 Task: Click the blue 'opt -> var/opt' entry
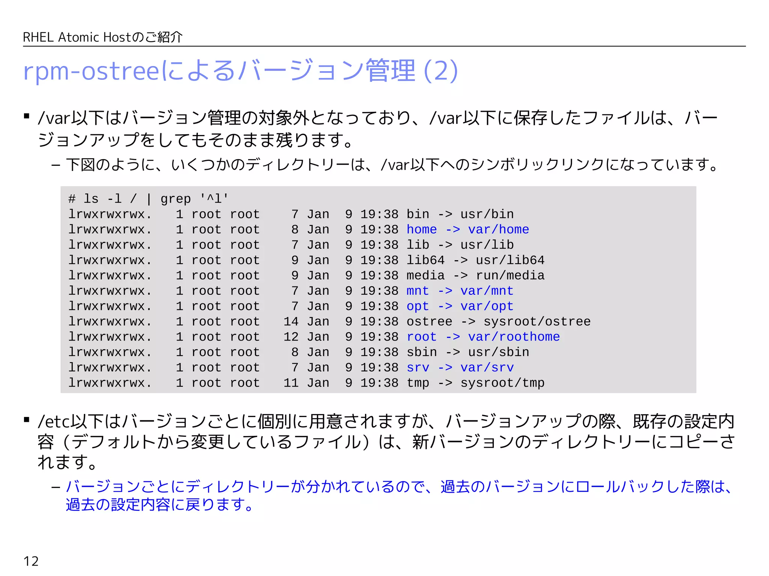(x=460, y=306)
